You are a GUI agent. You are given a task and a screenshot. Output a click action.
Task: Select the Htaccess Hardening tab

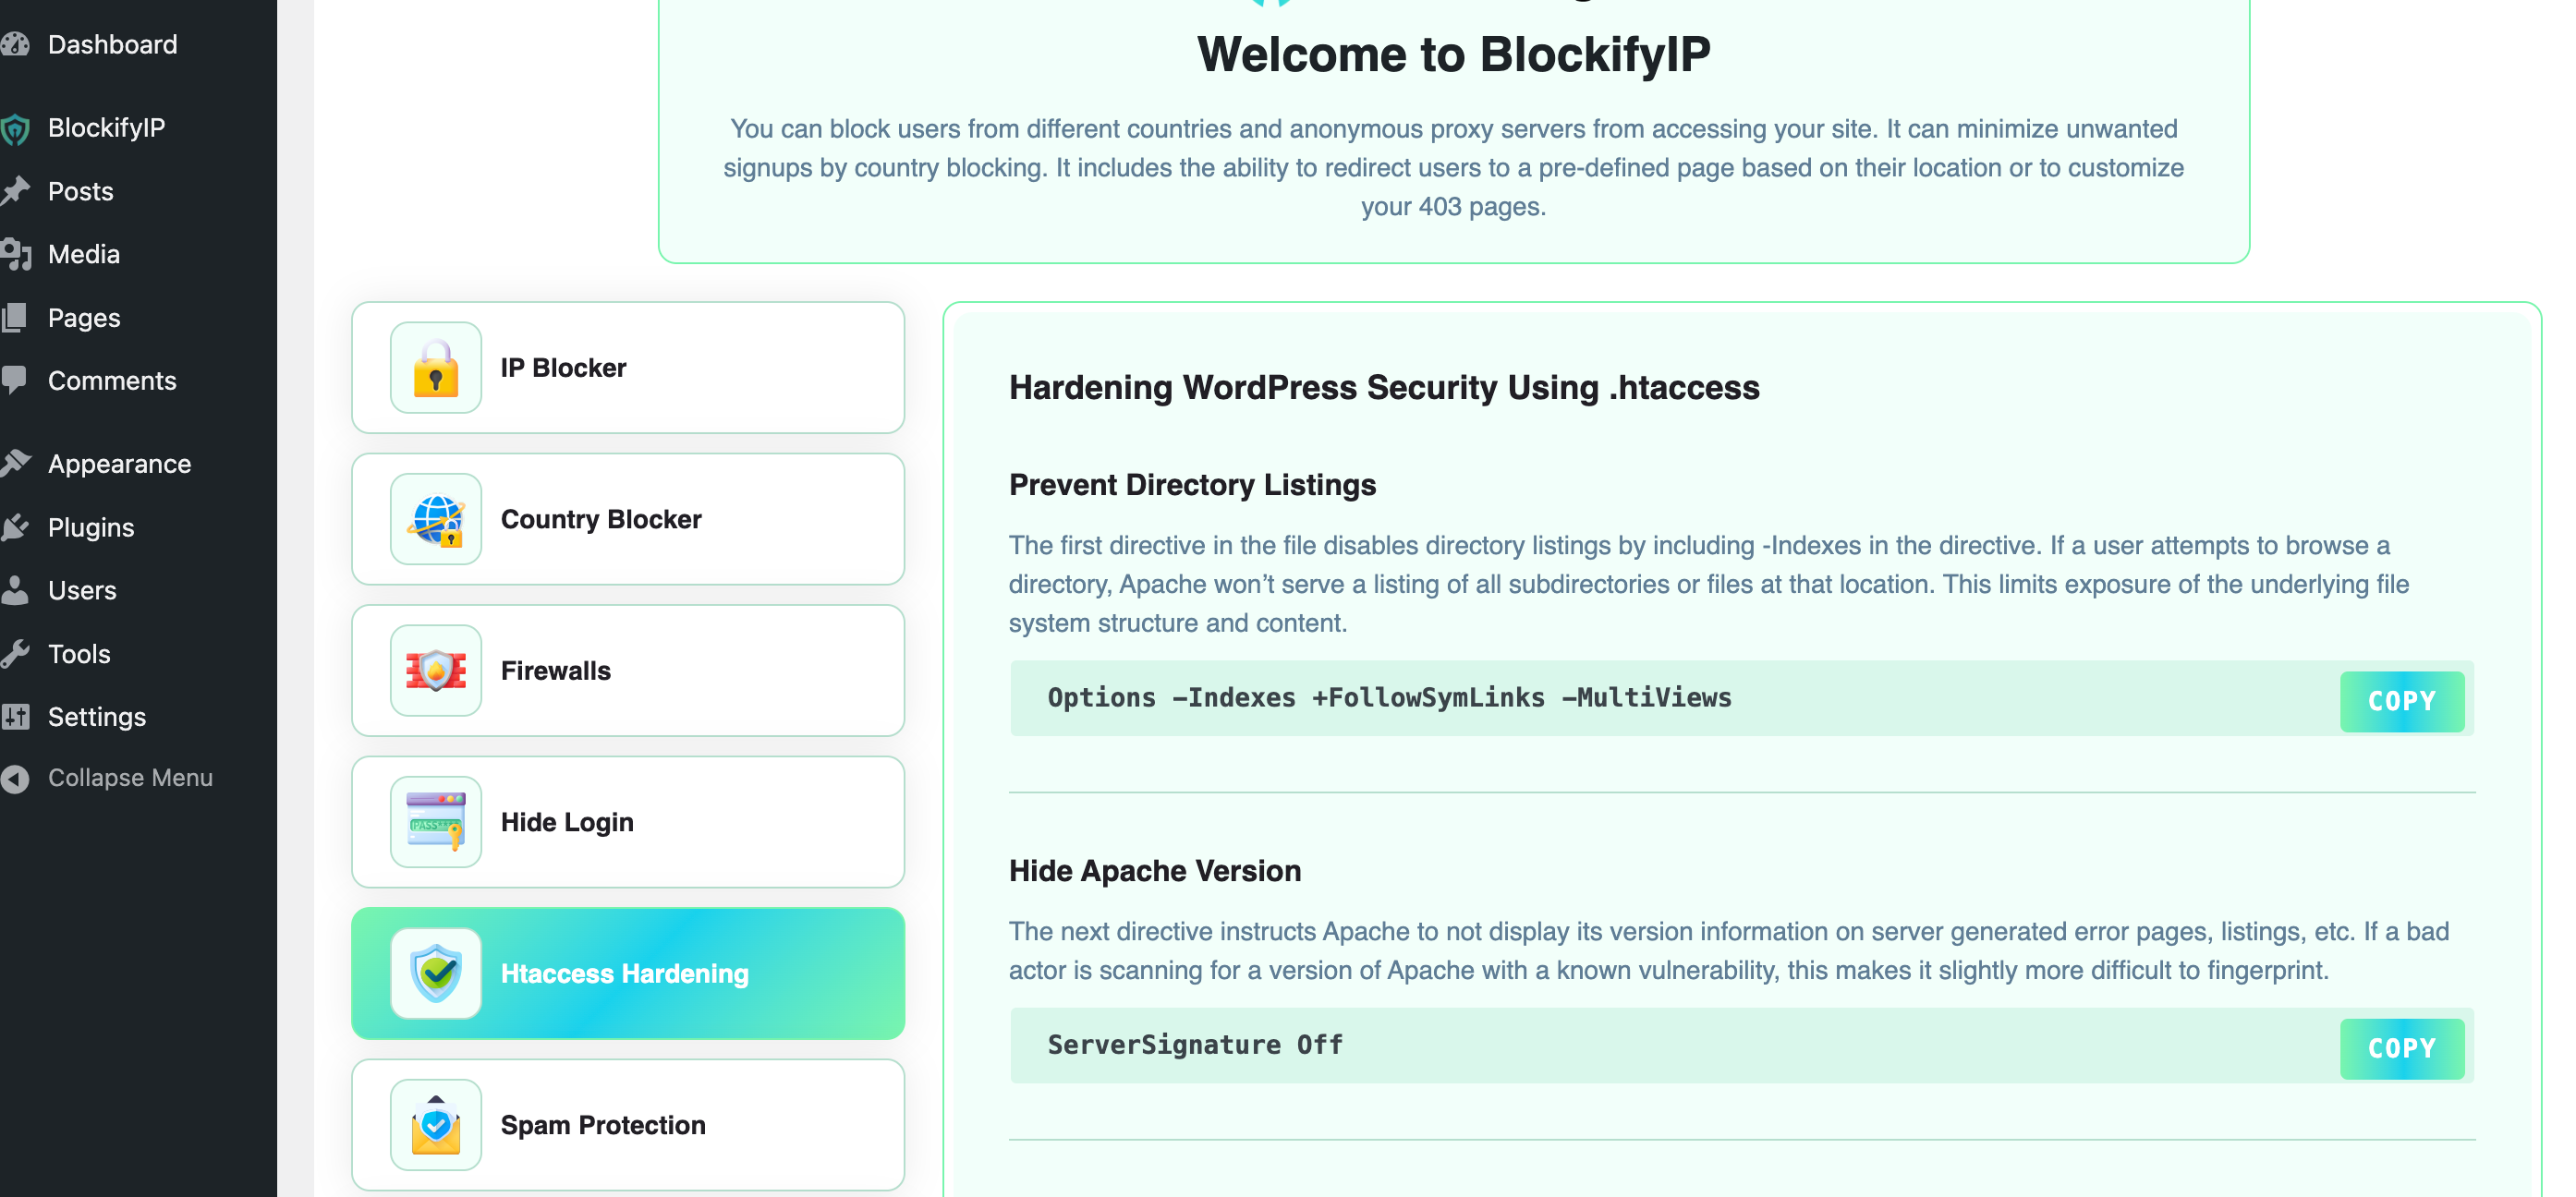click(x=628, y=974)
